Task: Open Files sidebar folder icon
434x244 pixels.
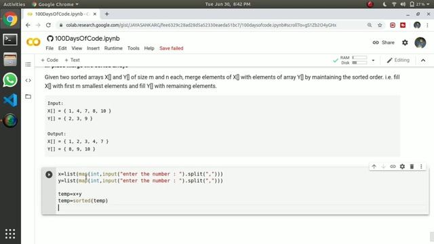Action: pos(28,96)
